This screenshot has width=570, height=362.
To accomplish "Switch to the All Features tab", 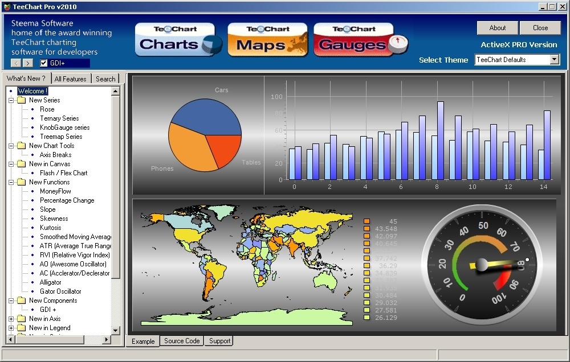I will click(71, 79).
